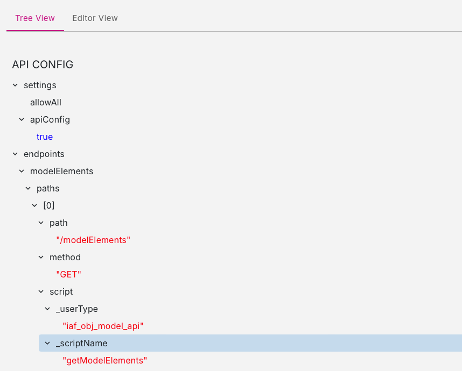Image resolution: width=462 pixels, height=371 pixels.
Task: Collapse the endpoints node chevron
Action: click(x=15, y=154)
